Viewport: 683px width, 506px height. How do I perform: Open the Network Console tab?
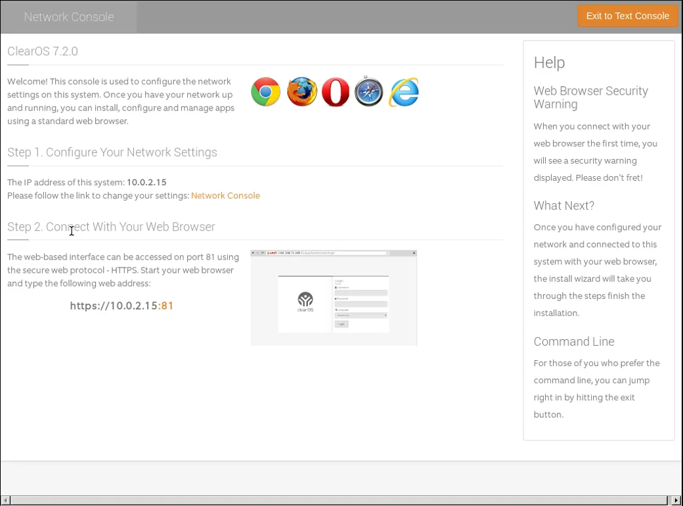click(x=69, y=16)
